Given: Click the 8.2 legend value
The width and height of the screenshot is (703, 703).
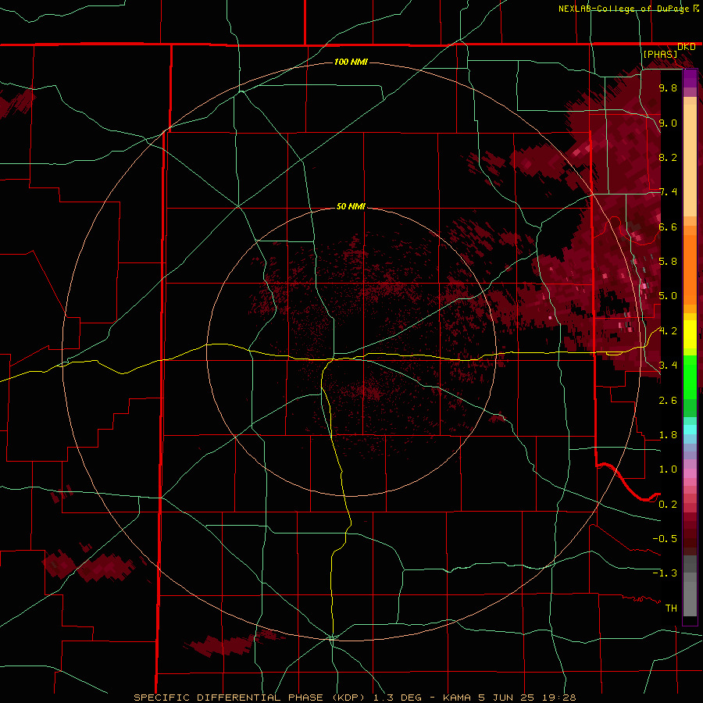Looking at the screenshot, I should point(668,157).
